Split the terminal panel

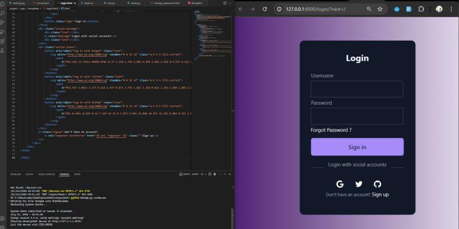point(209,175)
